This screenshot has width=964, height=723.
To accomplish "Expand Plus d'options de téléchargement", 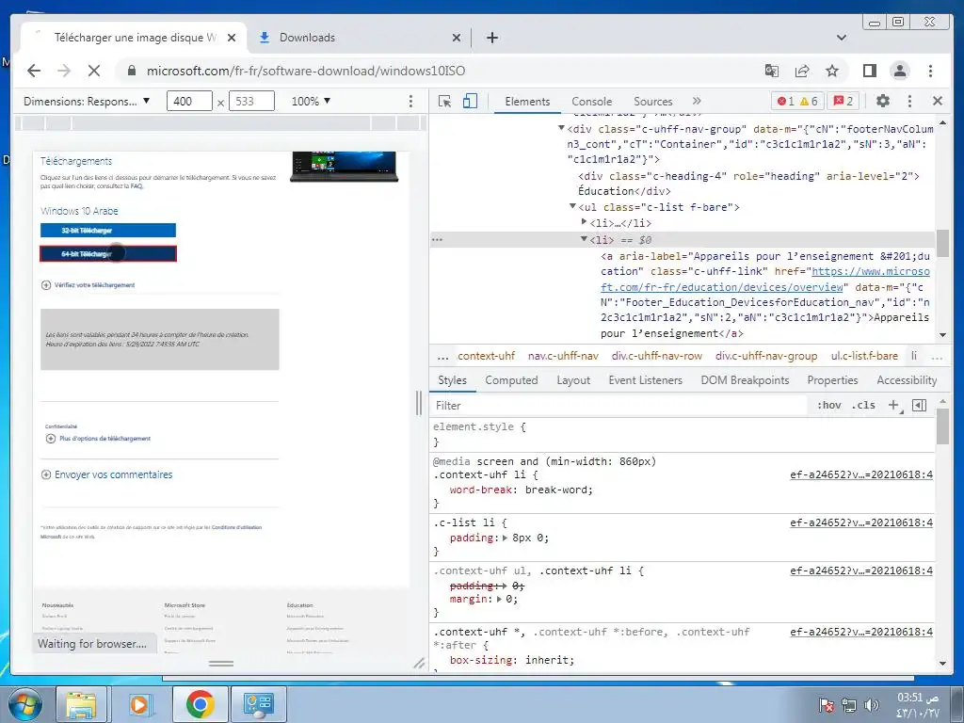I will (x=98, y=439).
